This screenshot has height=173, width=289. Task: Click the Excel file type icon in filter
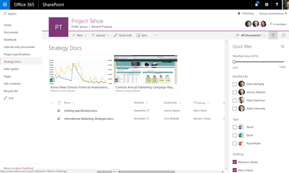(x=241, y=135)
